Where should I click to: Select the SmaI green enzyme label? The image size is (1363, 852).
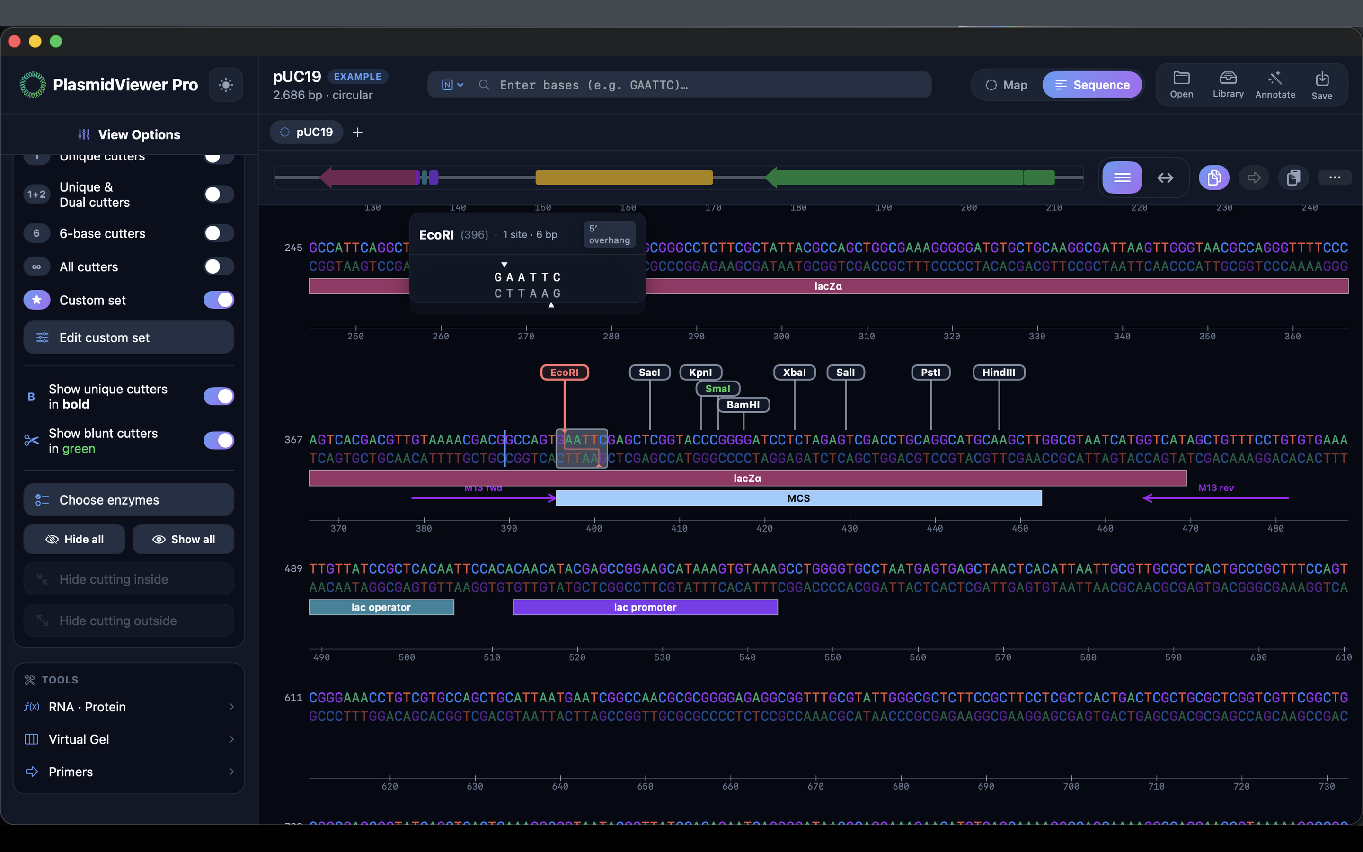tap(717, 389)
